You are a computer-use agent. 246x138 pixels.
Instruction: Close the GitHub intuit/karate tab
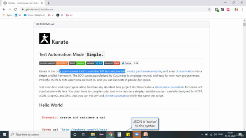[x=42, y=3]
